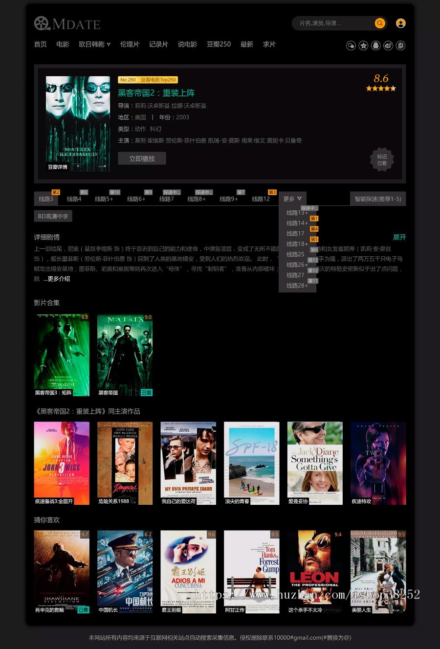Screen dimensions: 440x649
Task: Choose 线路25 from the dropdown
Action: tap(296, 254)
